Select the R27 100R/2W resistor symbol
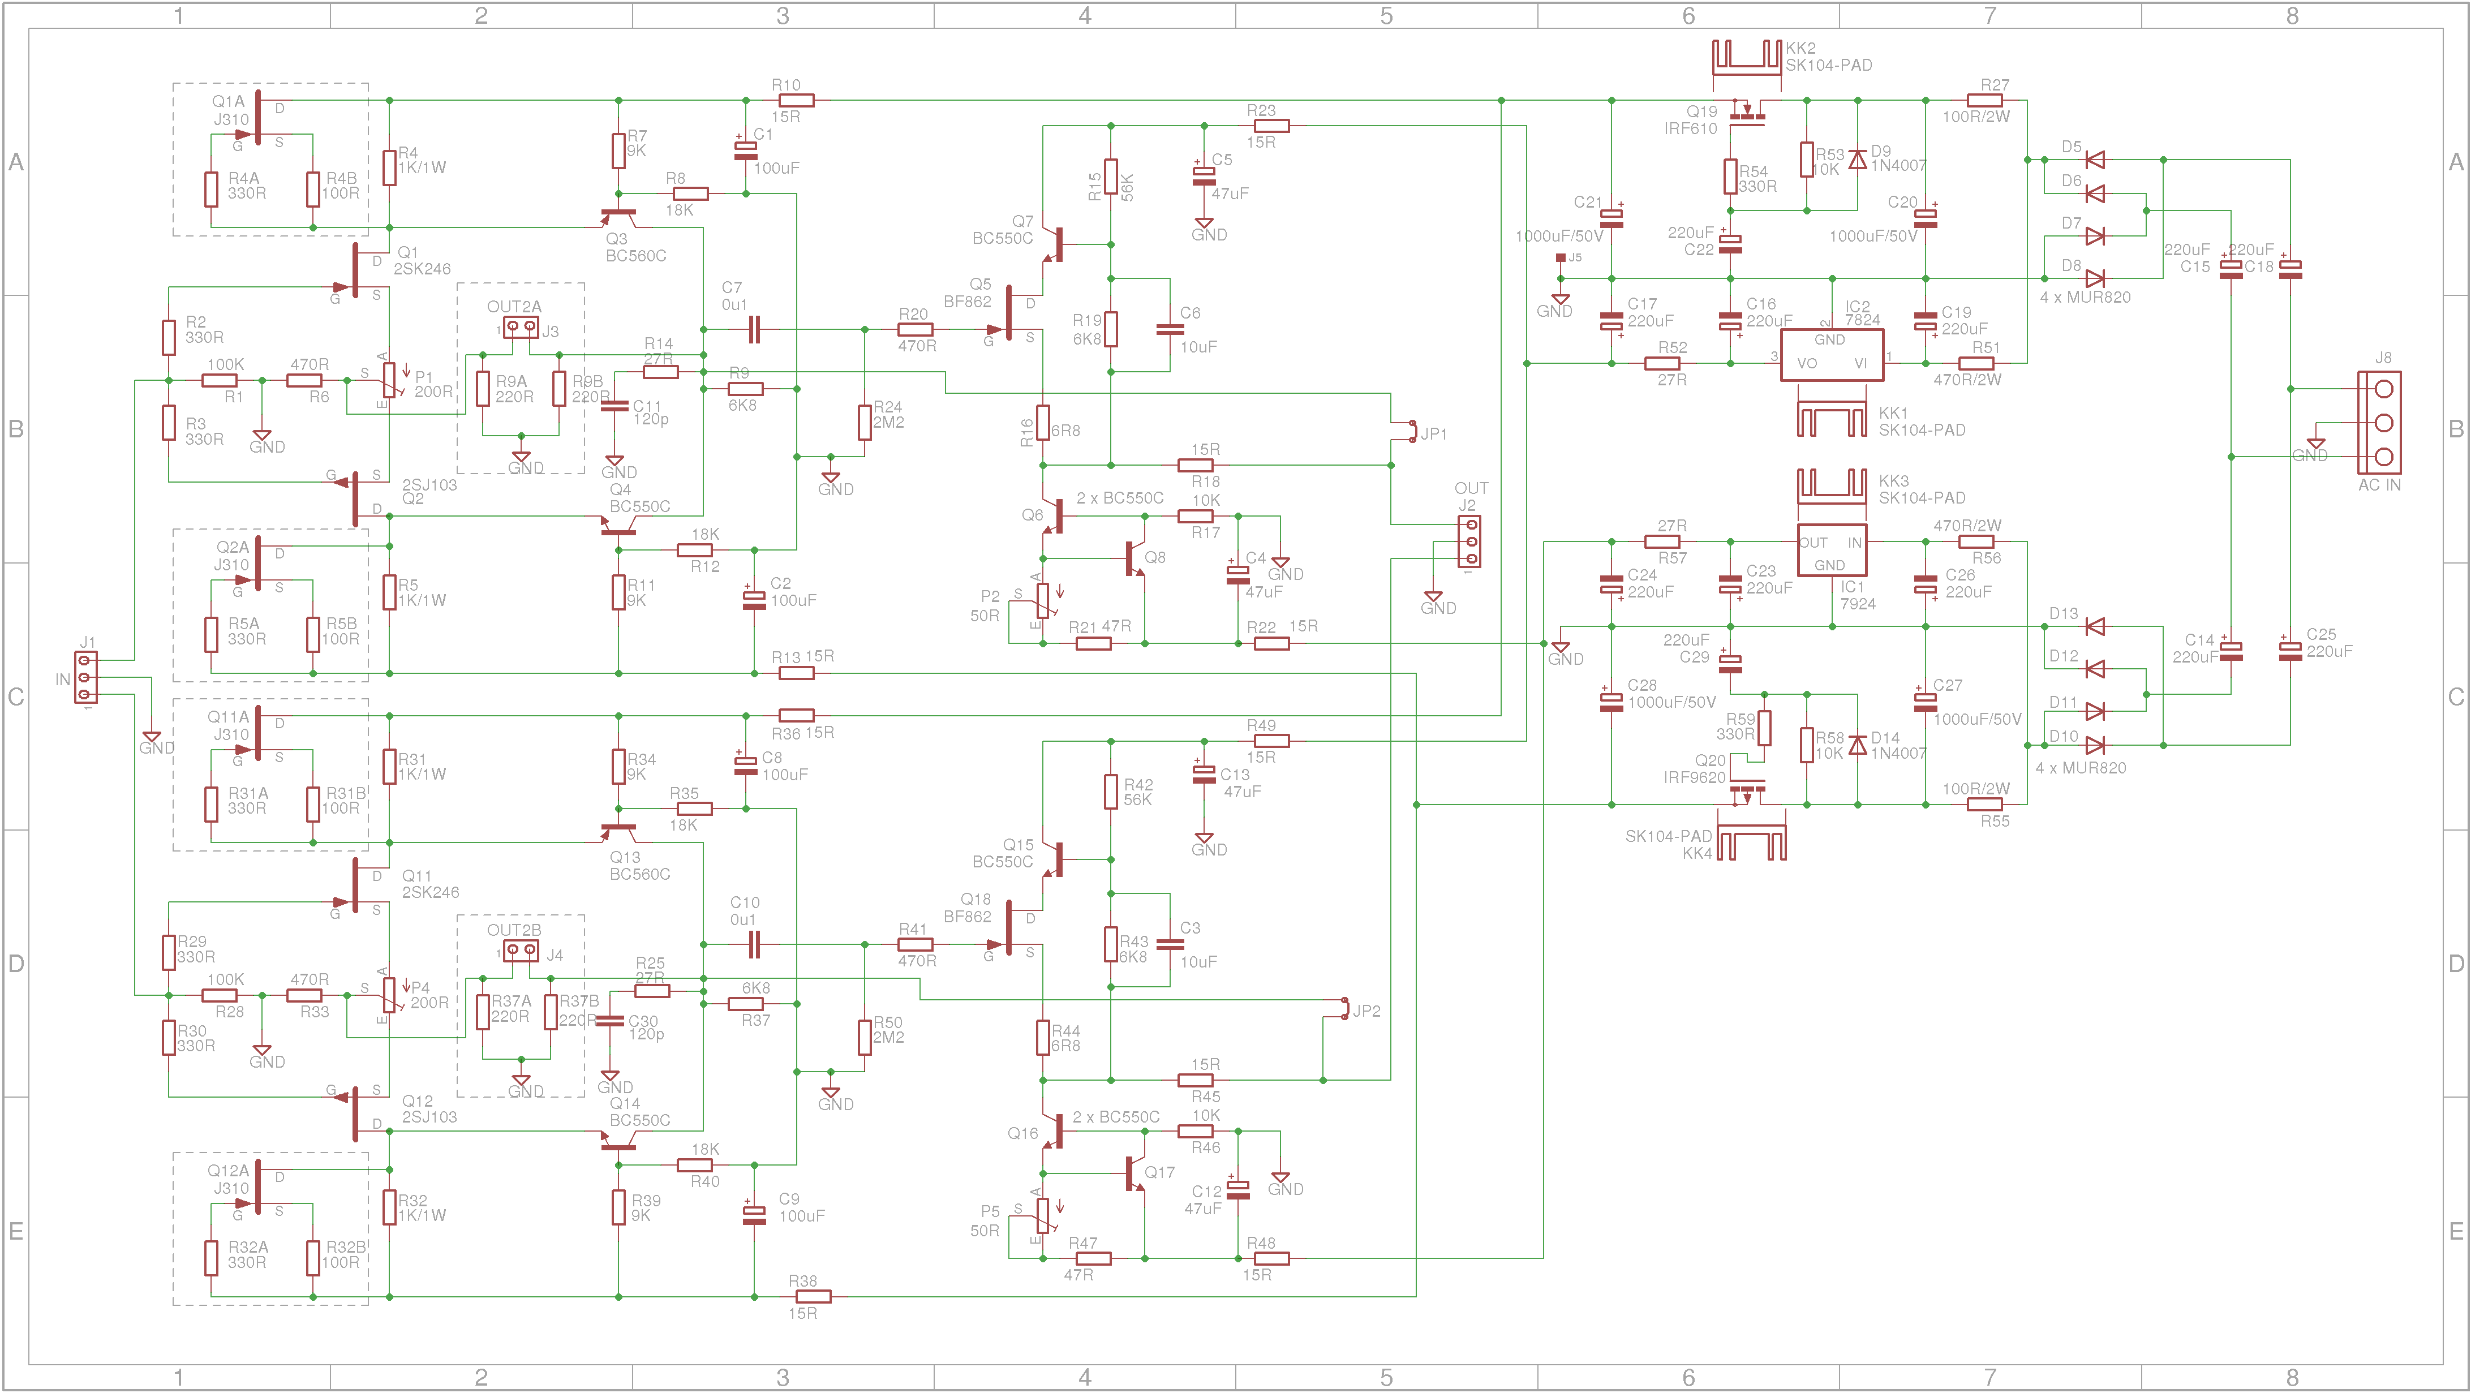2471x1393 pixels. [1985, 100]
